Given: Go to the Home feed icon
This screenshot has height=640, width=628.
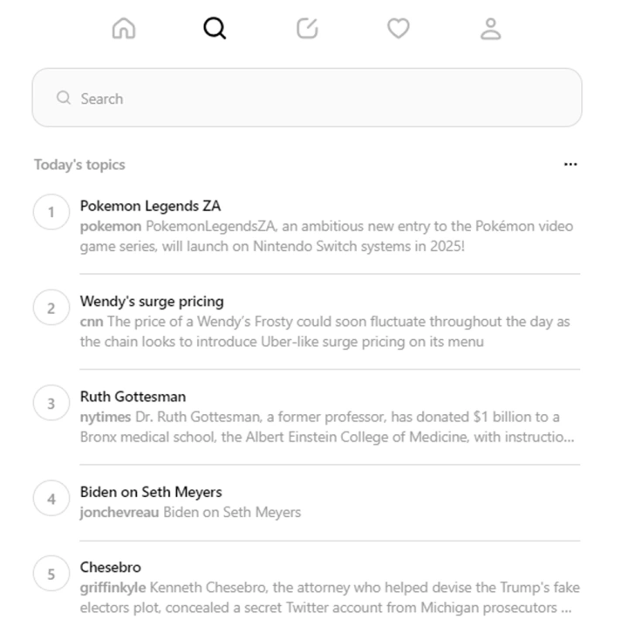Looking at the screenshot, I should pyautogui.click(x=124, y=29).
